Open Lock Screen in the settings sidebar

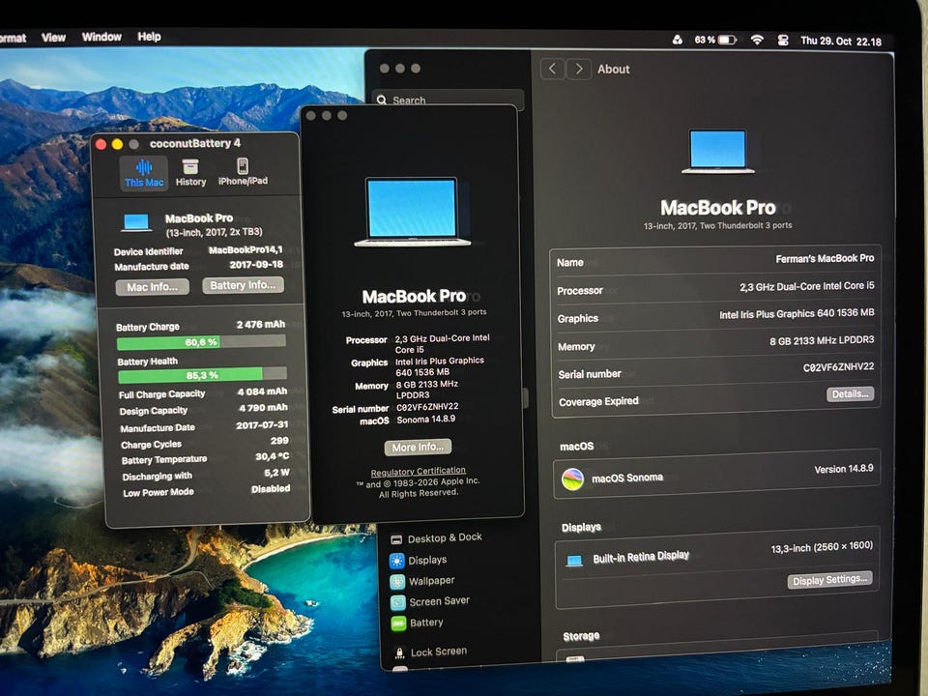coord(431,652)
